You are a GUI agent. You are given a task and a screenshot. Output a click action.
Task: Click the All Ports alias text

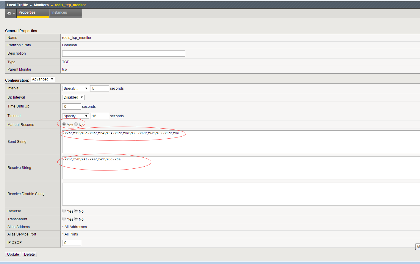pyautogui.click(x=70, y=234)
